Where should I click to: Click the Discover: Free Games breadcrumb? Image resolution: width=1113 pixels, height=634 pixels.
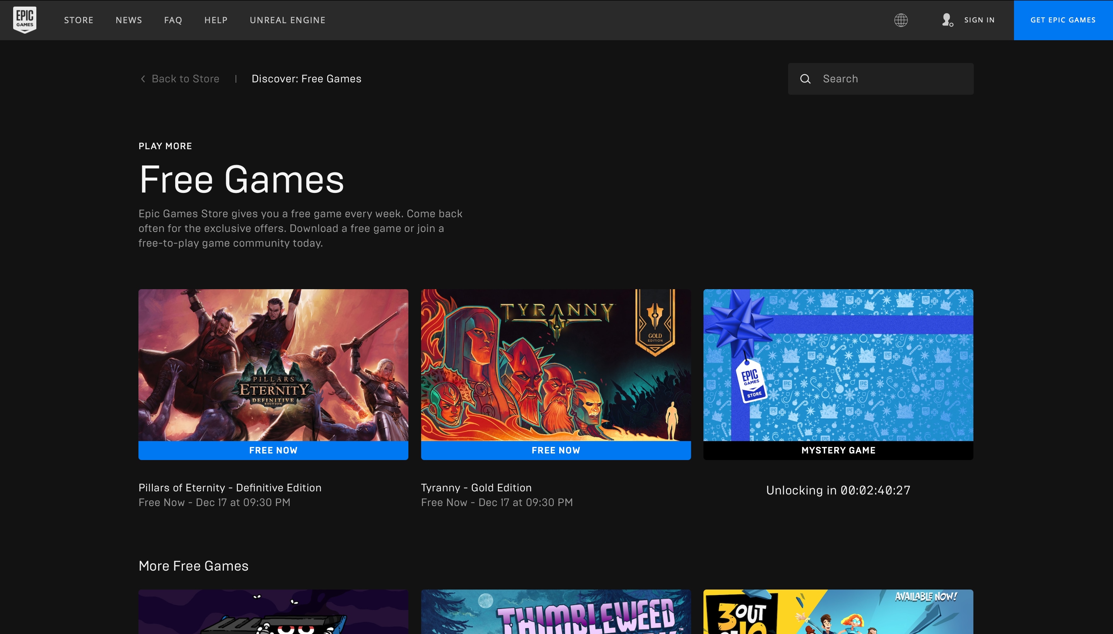[306, 79]
